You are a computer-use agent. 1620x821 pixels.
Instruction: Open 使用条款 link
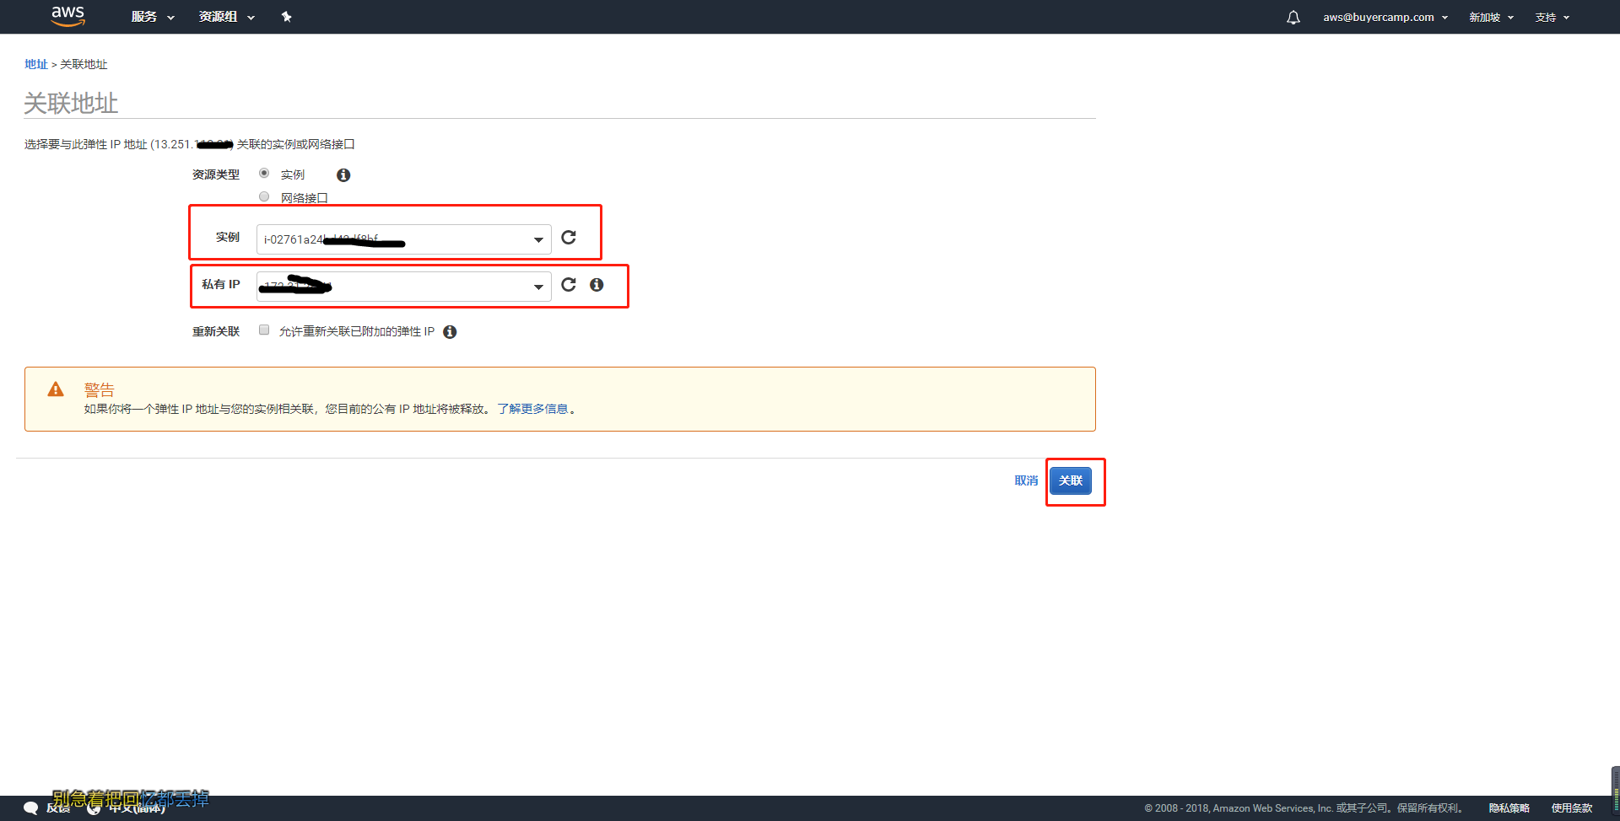[x=1572, y=808]
